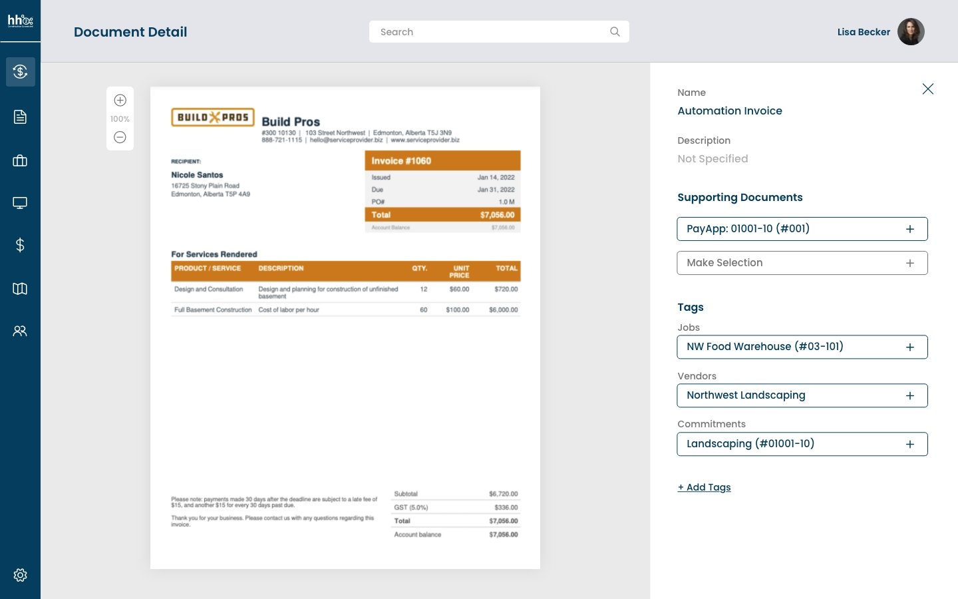Click the open book icon in sidebar
958x599 pixels.
(x=20, y=288)
